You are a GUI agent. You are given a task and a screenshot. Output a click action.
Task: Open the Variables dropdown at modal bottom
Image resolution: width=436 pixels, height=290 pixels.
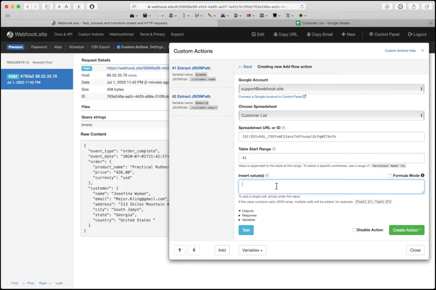tap(252, 250)
